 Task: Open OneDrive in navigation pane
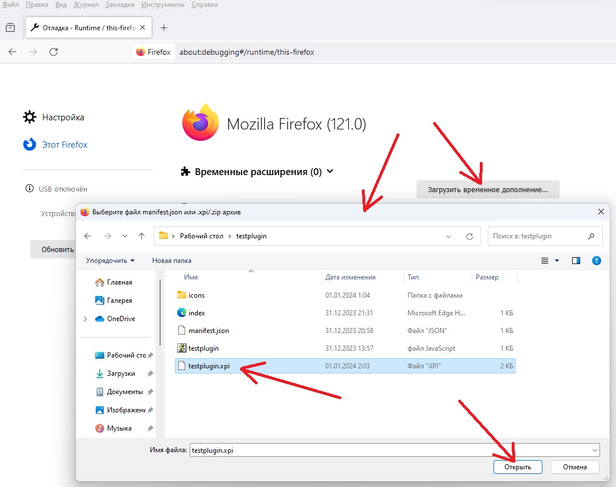point(116,319)
